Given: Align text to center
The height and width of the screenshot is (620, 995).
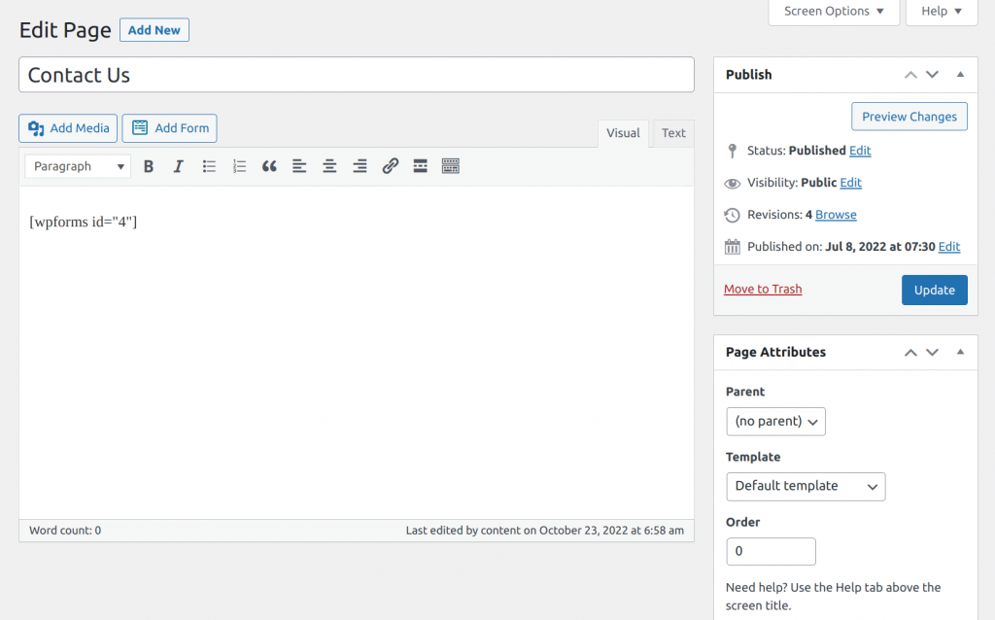Looking at the screenshot, I should [329, 166].
